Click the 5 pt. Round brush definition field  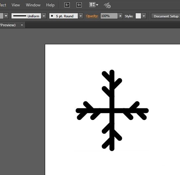pos(63,16)
